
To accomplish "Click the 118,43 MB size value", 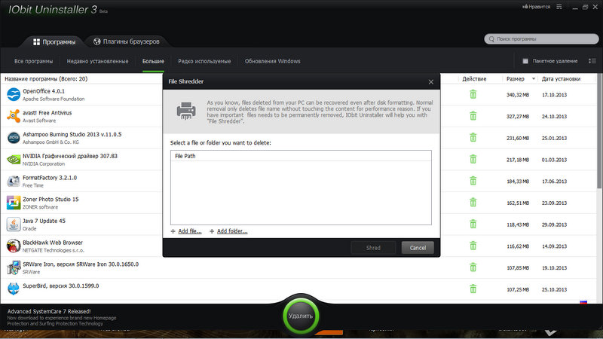I will [x=518, y=224].
